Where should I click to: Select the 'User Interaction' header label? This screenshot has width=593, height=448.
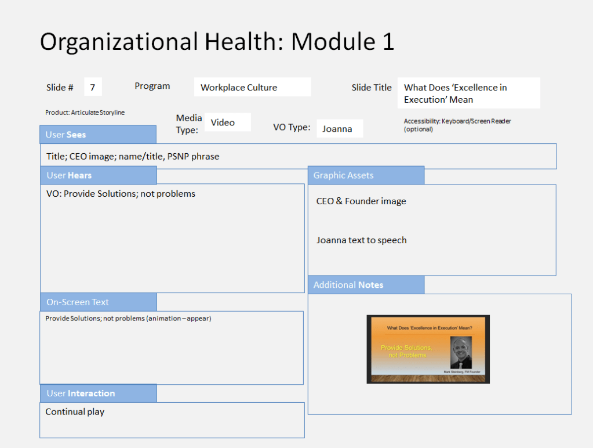[x=98, y=393]
